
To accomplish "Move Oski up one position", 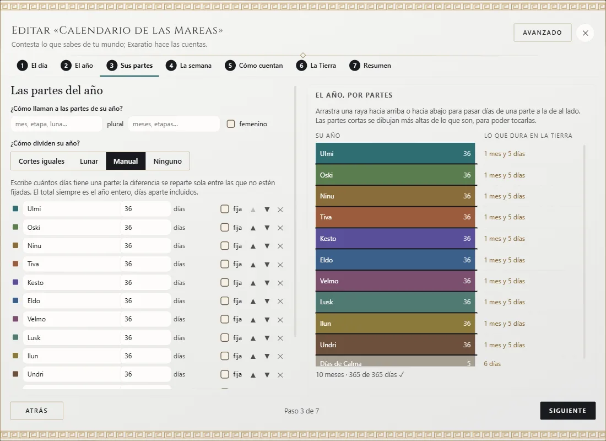I will (253, 228).
